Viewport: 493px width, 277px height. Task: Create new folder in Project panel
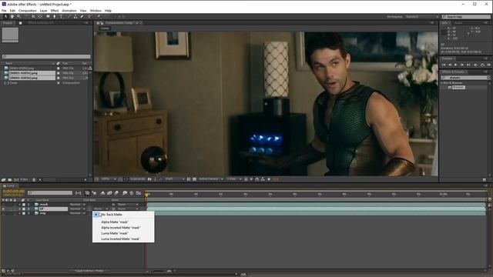coord(10,179)
